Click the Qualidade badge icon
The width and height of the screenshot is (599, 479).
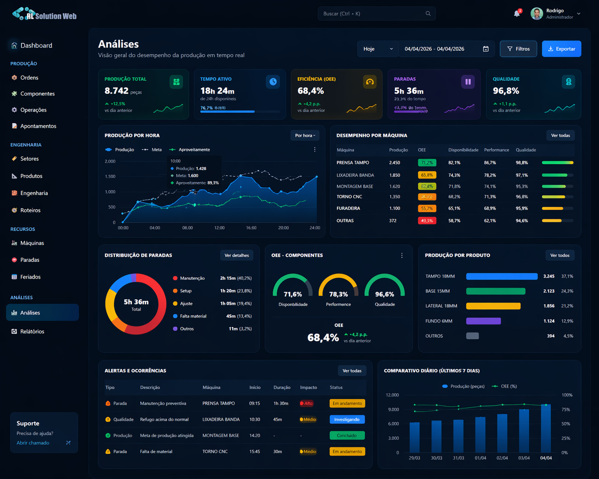pos(568,82)
